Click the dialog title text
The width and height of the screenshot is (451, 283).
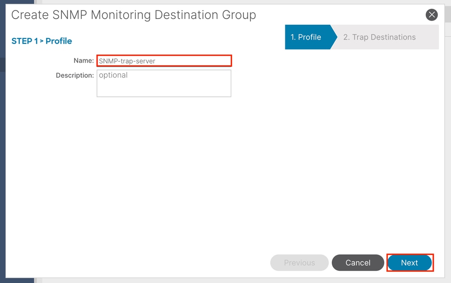(134, 15)
